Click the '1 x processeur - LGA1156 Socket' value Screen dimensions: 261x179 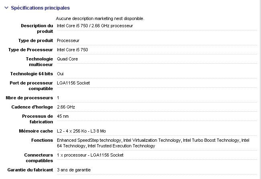pyautogui.click(x=90, y=155)
